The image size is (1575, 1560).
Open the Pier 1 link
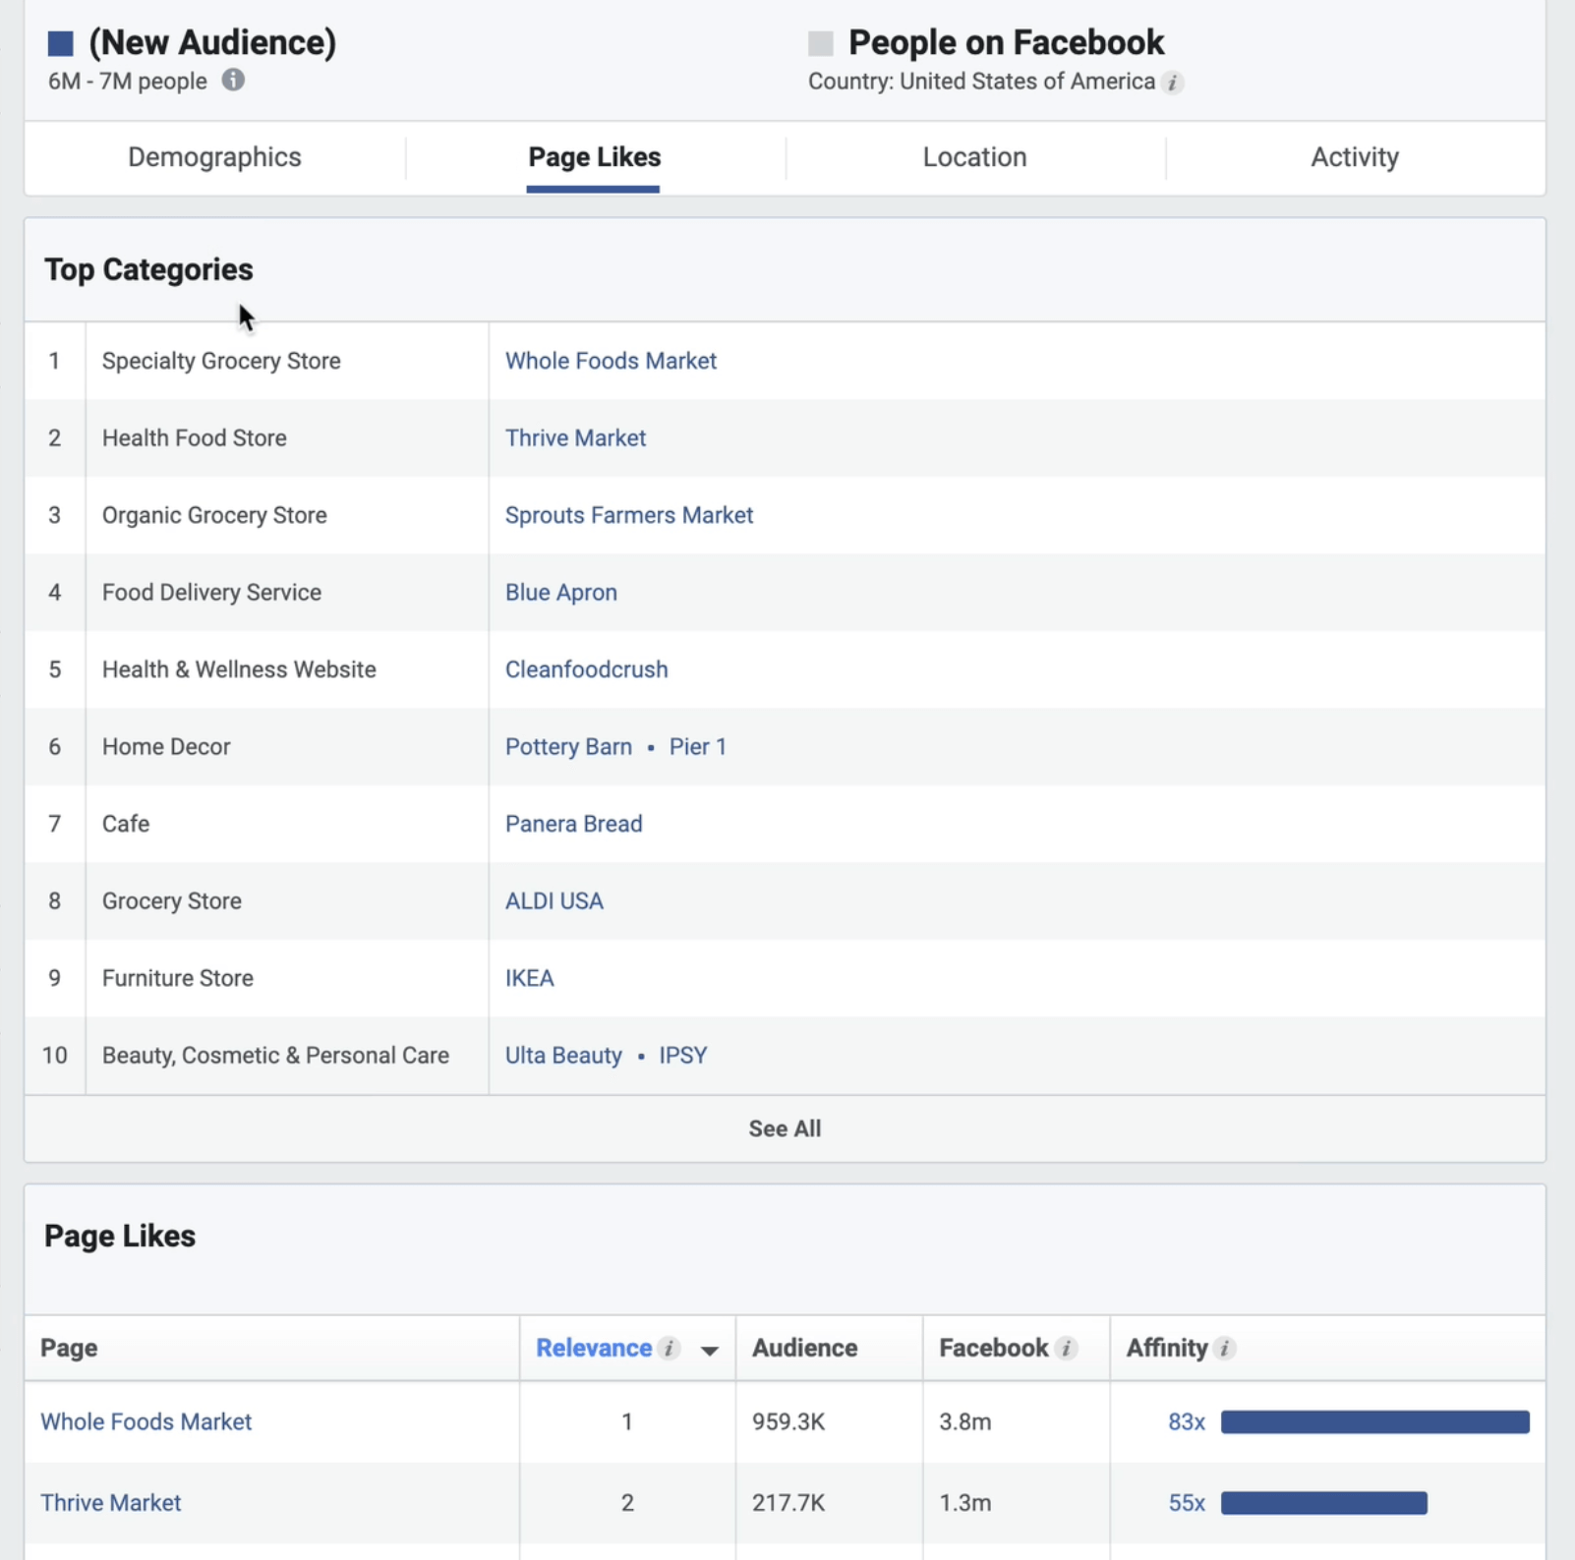[x=698, y=747]
